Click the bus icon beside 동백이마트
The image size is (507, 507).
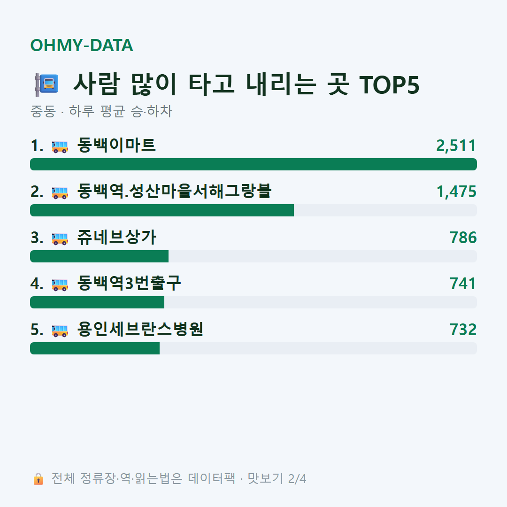pyautogui.click(x=60, y=146)
